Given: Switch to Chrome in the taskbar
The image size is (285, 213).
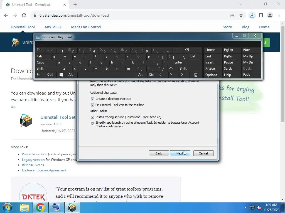Looking at the screenshot, I should (40, 207).
